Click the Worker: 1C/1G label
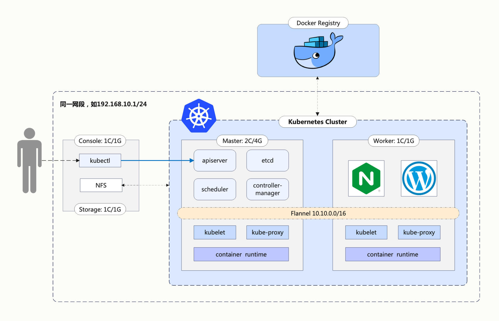This screenshot has width=499, height=321. 393,141
